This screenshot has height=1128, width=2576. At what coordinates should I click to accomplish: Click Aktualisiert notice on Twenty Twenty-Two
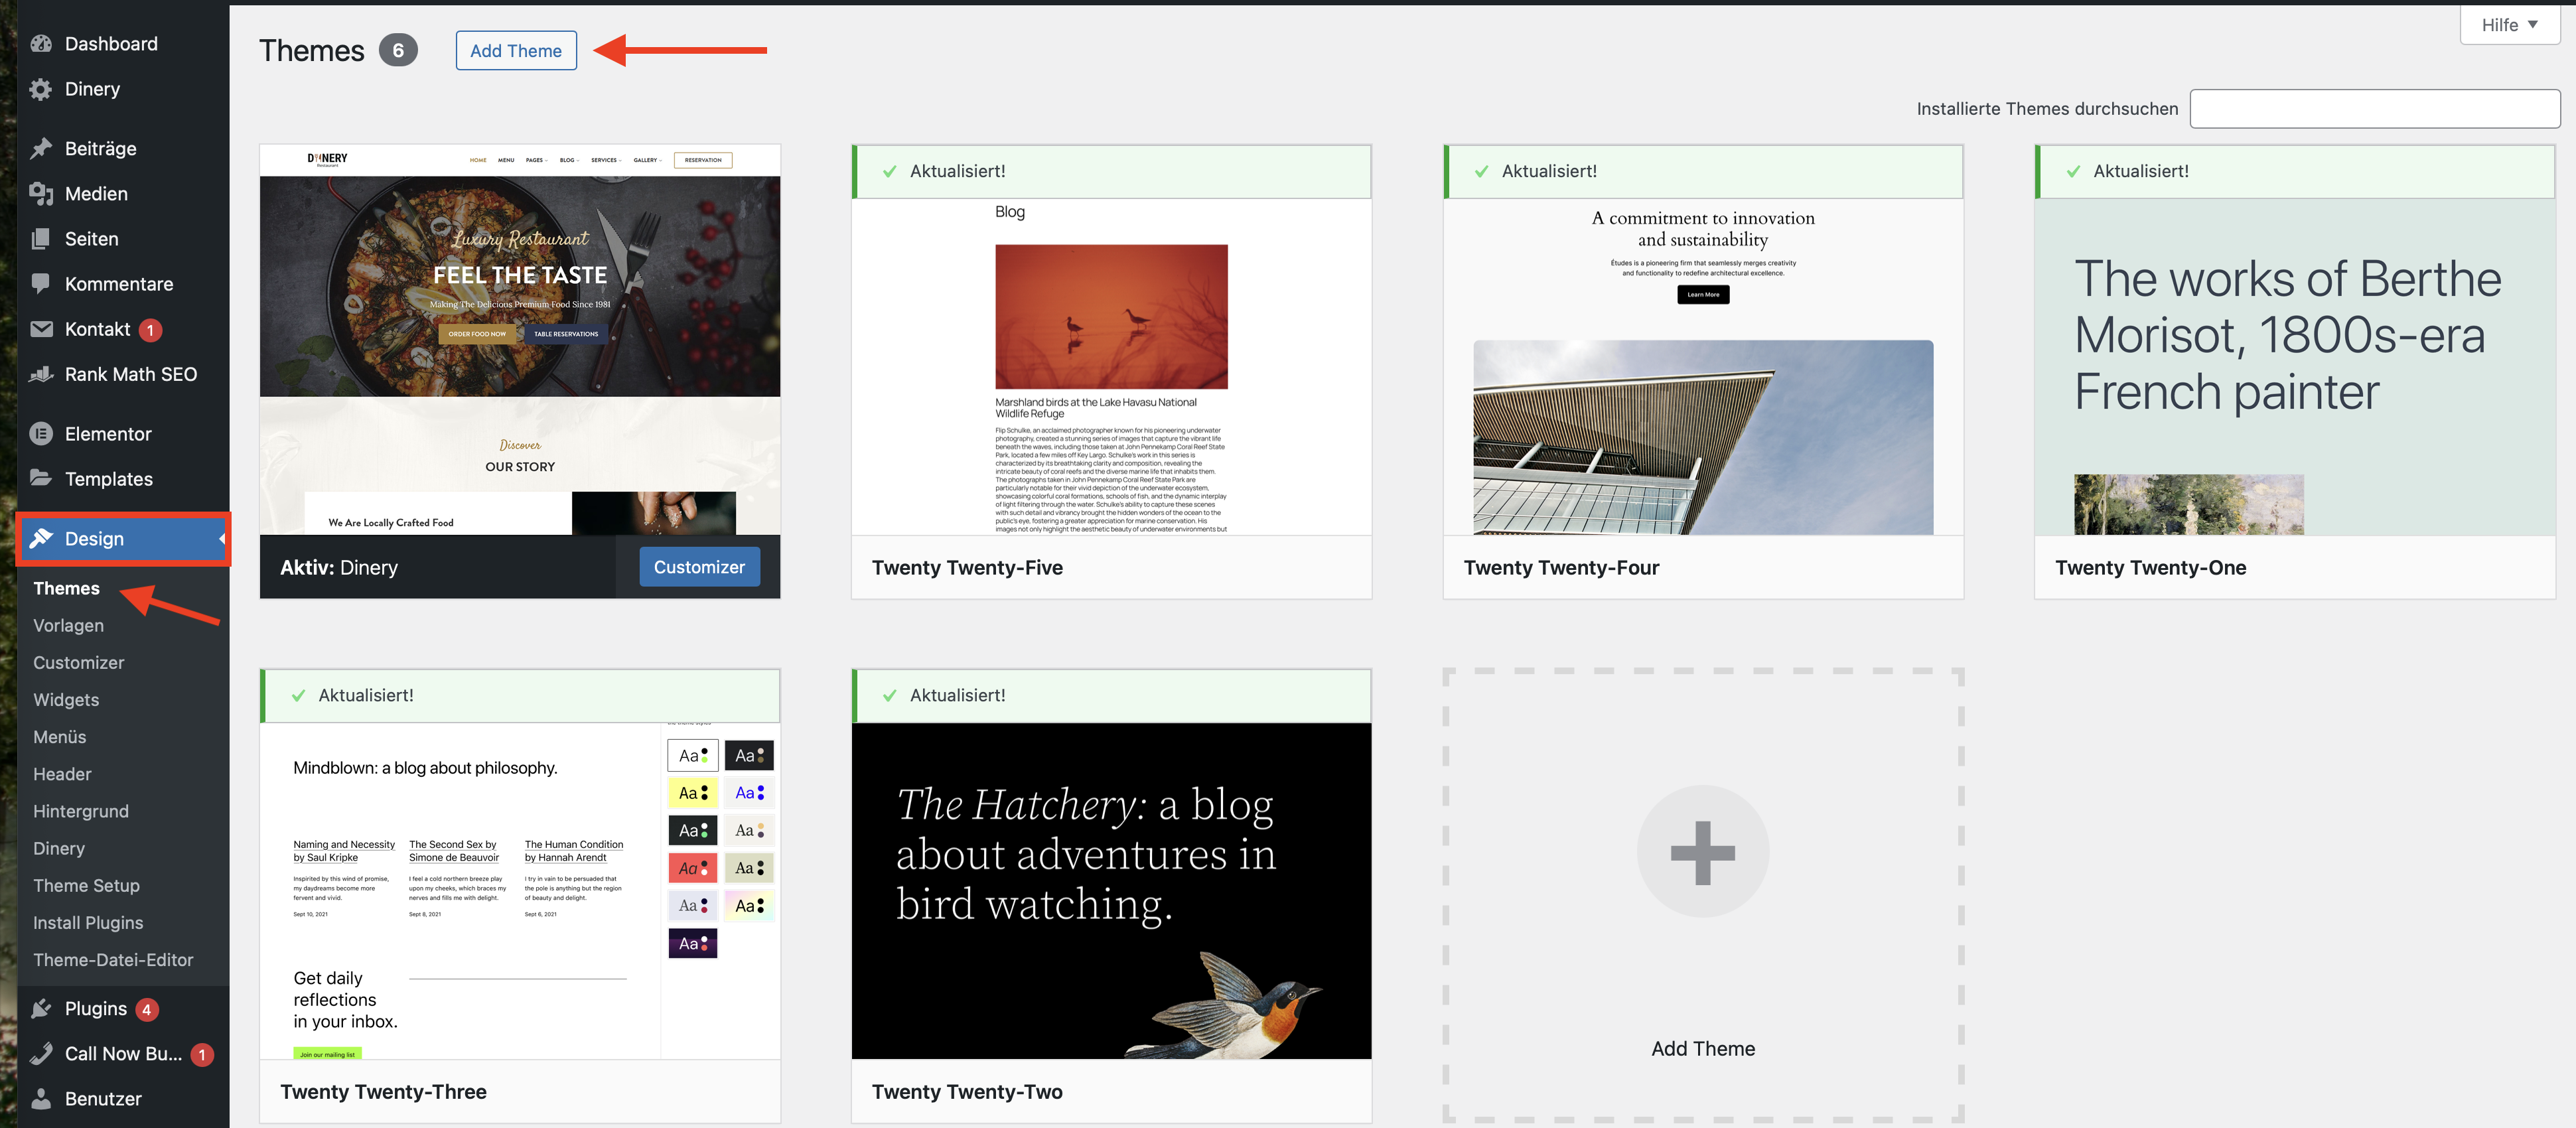click(1111, 696)
